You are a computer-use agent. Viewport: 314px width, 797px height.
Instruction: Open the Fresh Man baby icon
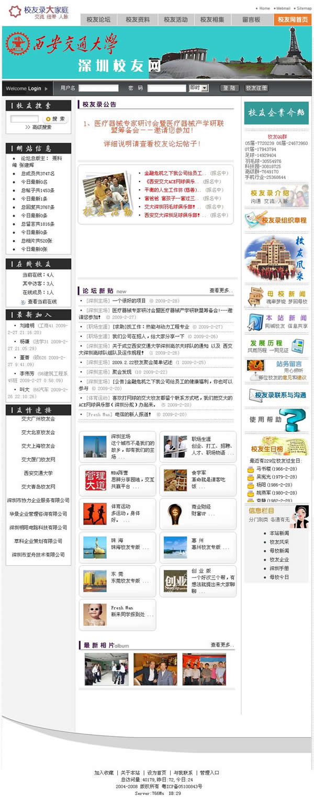(95, 614)
